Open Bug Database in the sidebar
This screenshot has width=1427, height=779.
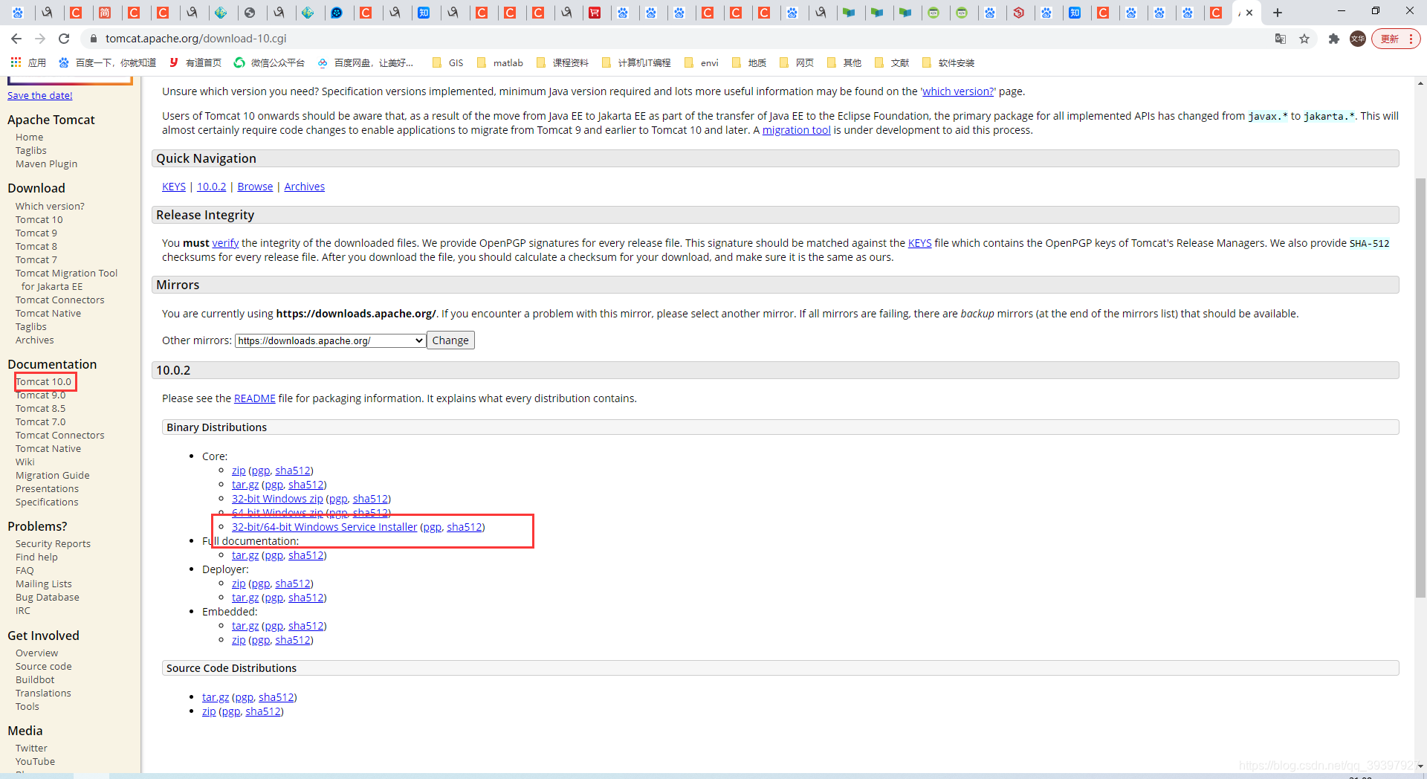coord(47,598)
